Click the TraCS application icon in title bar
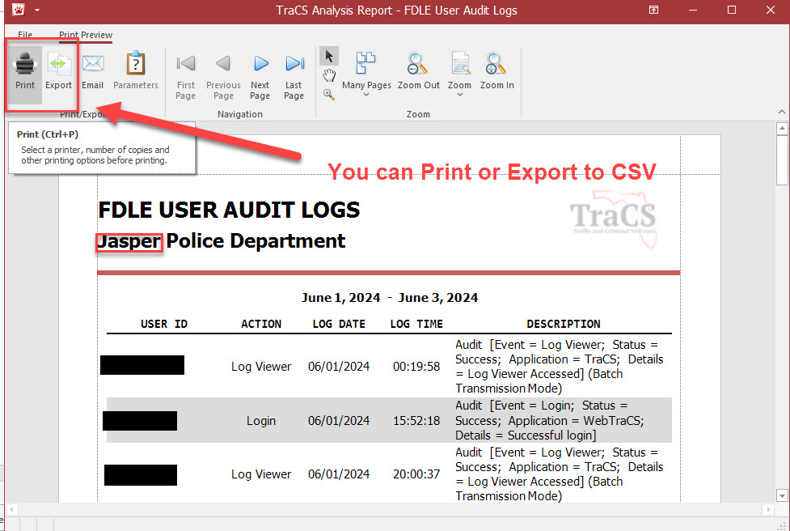Screen dimensions: 790x531 click(x=16, y=11)
